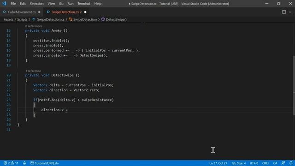Click 'initialPos' on line 16

click(96, 50)
